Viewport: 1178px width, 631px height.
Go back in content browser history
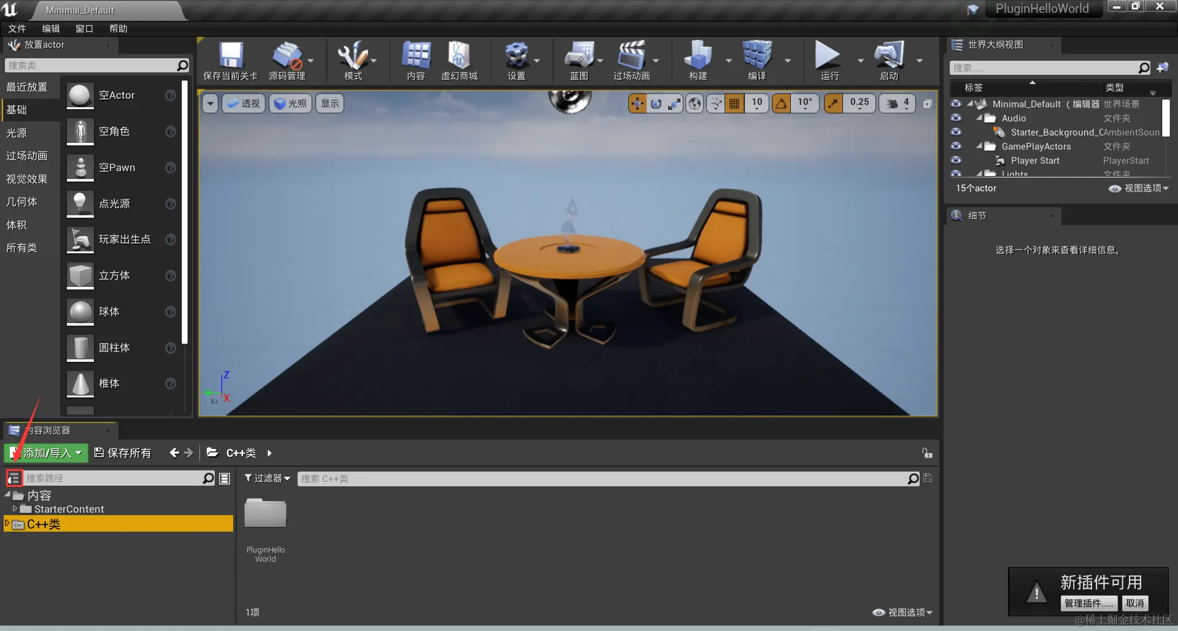coord(174,453)
